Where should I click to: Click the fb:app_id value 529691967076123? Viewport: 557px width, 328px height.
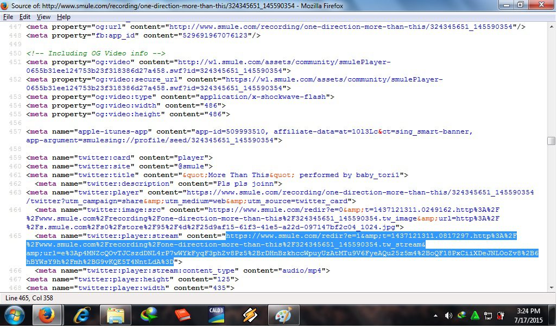[215, 35]
